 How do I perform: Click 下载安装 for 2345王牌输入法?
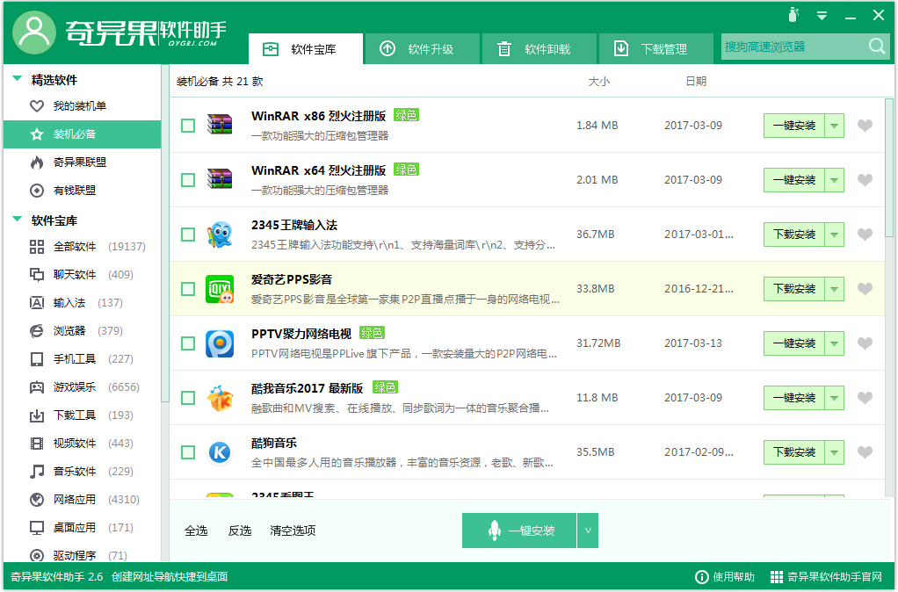point(794,235)
